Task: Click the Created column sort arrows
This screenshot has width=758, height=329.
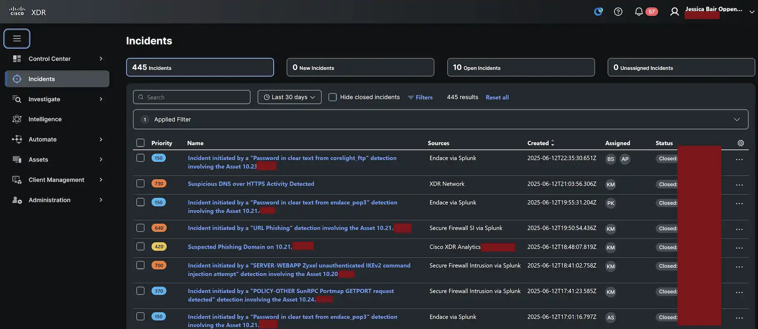Action: 552,143
